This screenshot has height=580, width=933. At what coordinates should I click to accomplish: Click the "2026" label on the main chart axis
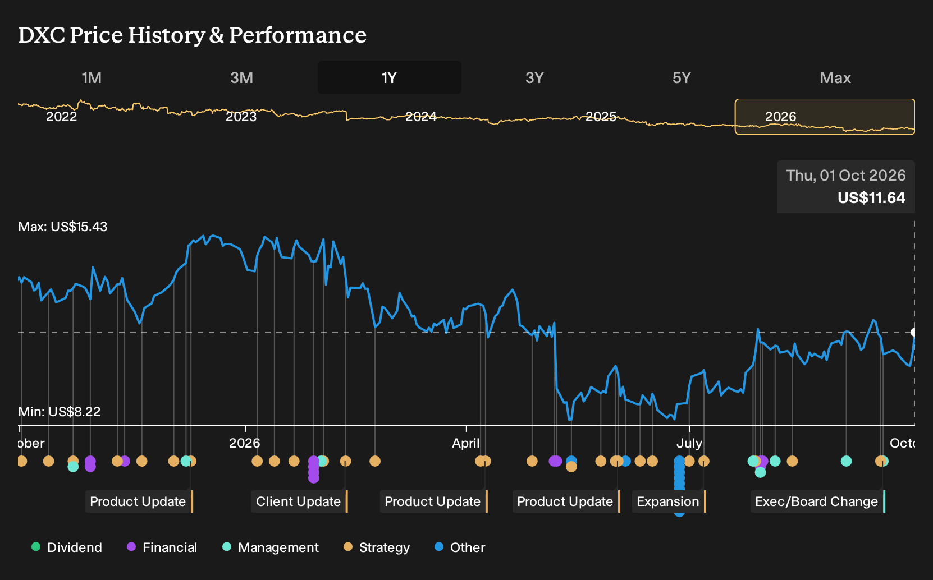point(245,443)
